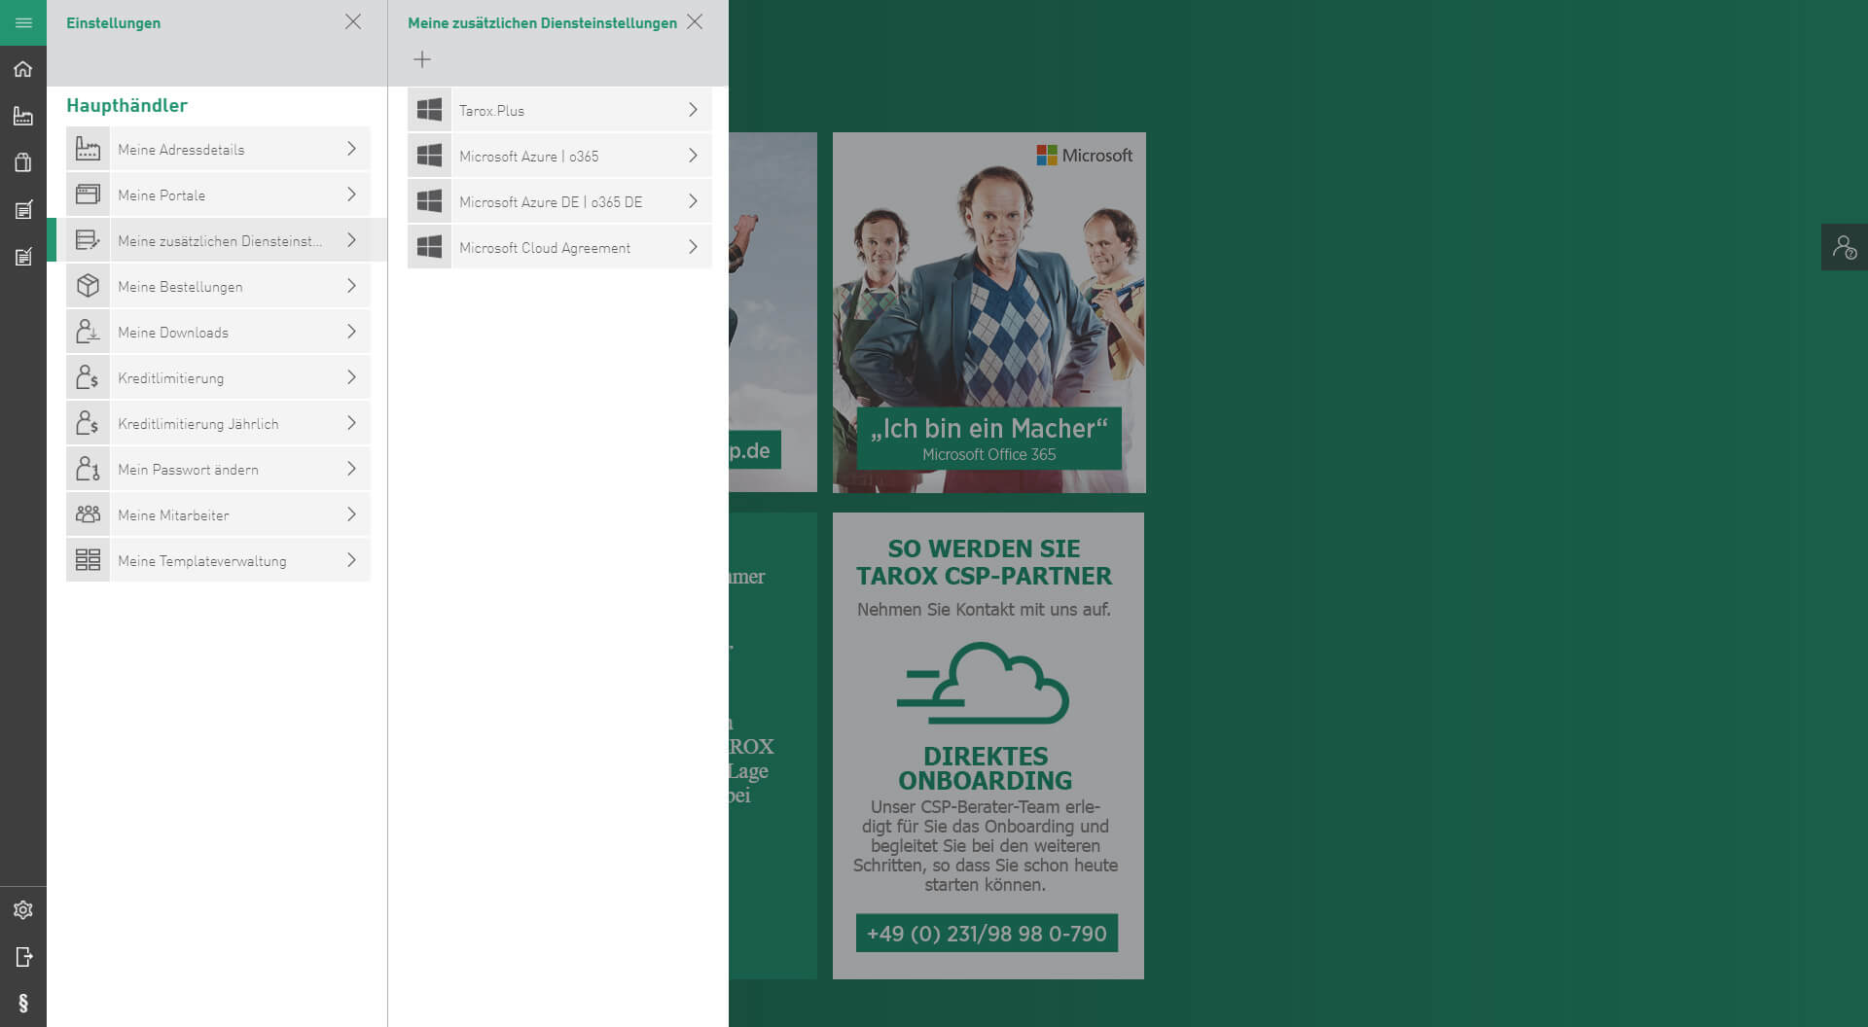This screenshot has width=1868, height=1027.
Task: Click the Mein Passwort ändern key icon
Action: pos(88,469)
